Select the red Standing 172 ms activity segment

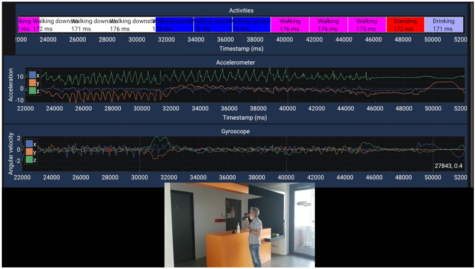[x=405, y=25]
